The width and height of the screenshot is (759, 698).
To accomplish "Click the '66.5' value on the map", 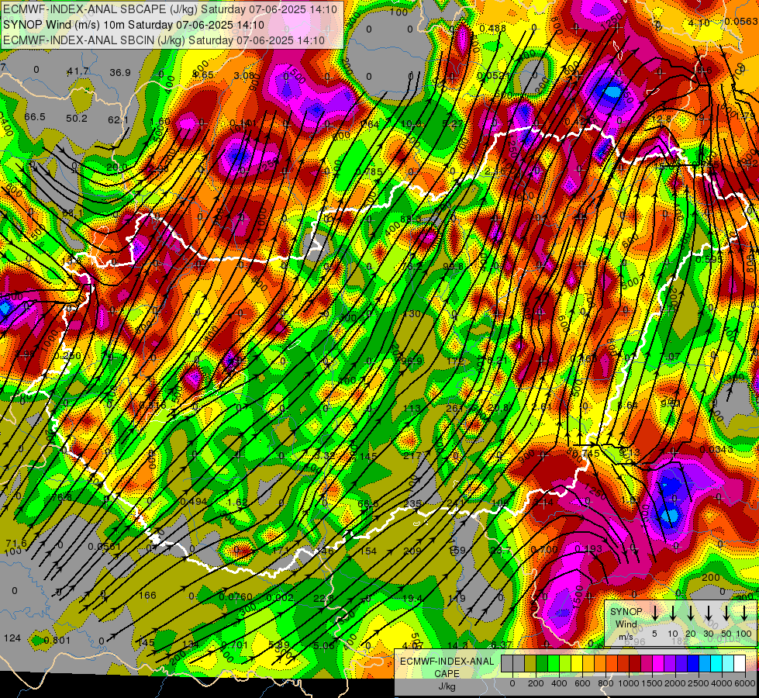I will tap(34, 117).
